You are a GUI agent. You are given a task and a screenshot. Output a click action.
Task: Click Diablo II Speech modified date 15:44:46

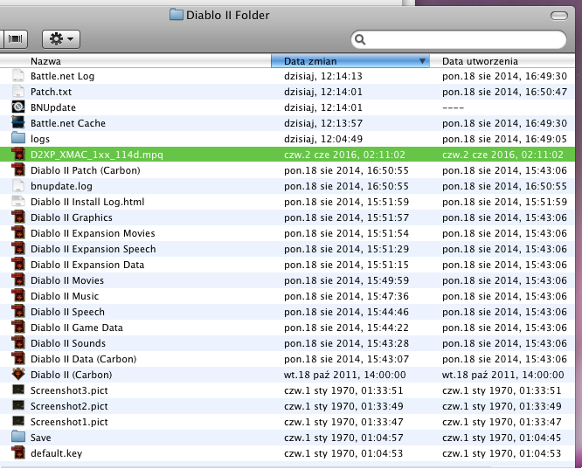tap(346, 312)
